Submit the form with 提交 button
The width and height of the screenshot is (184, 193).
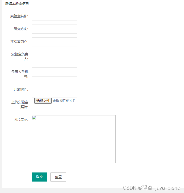pos(39,177)
